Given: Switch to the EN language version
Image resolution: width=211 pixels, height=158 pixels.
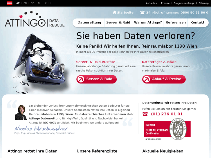Looking at the screenshot, I should [x=25, y=3].
